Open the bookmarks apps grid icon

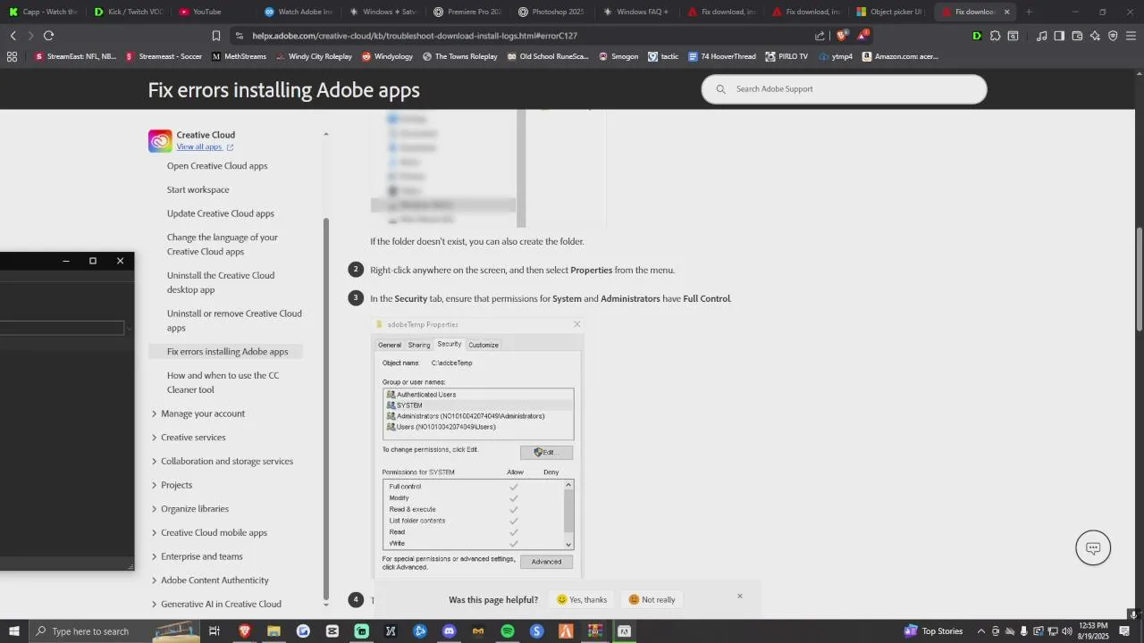(x=12, y=56)
